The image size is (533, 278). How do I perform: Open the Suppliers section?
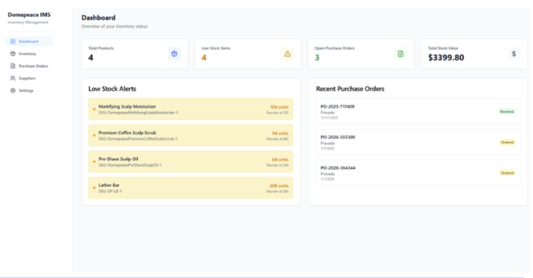pos(27,78)
